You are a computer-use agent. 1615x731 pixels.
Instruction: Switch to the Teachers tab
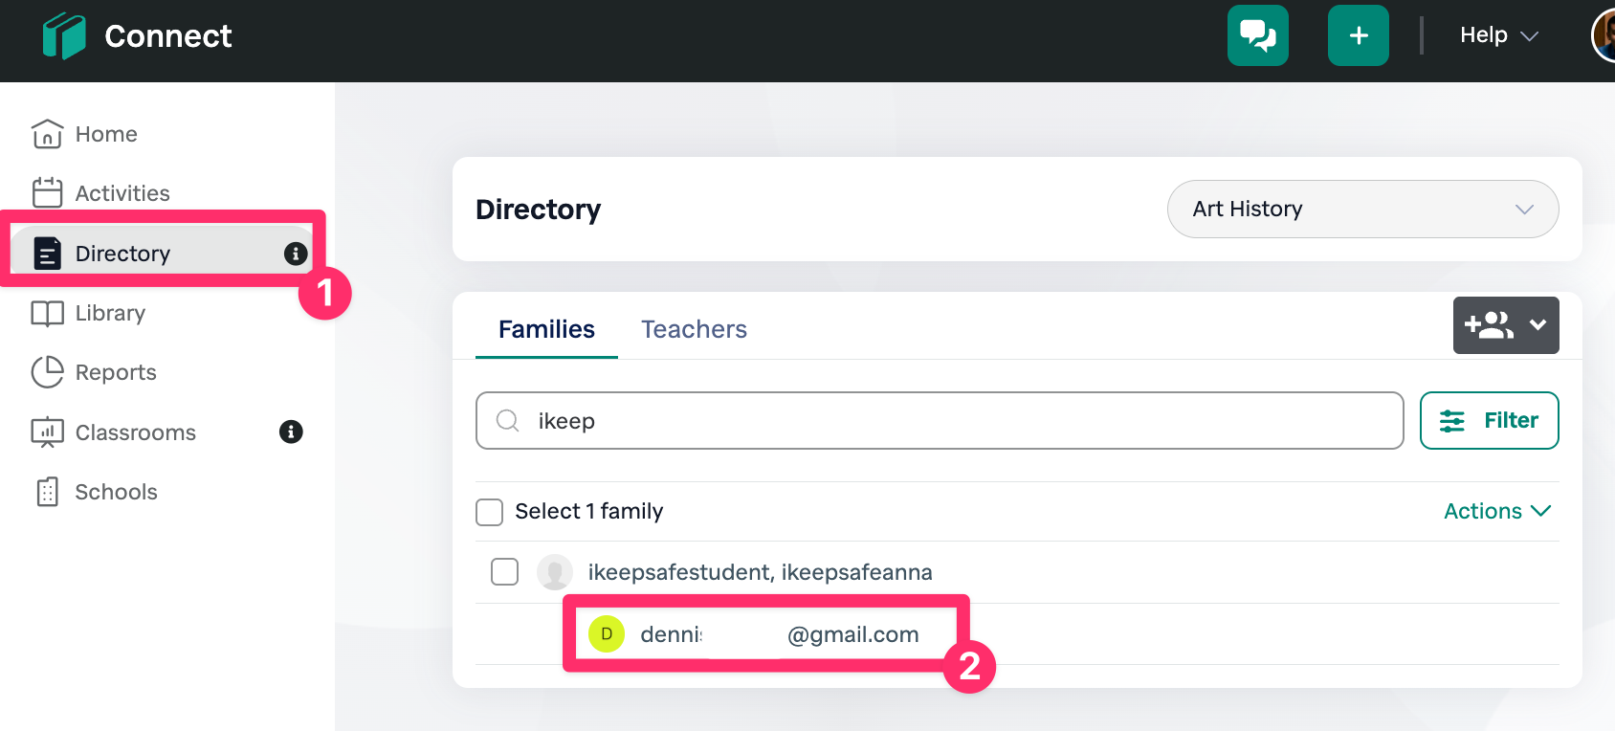pos(694,329)
